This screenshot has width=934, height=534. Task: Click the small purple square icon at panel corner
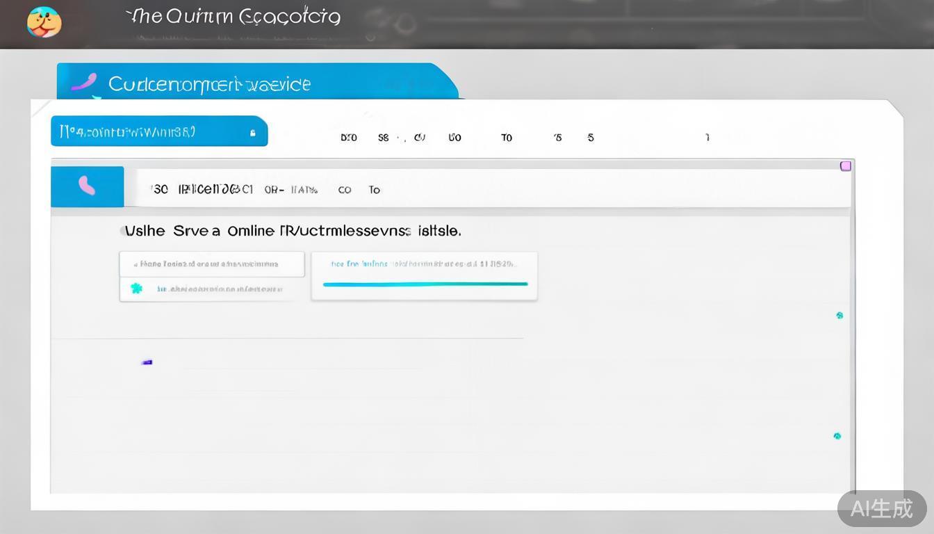tap(846, 165)
